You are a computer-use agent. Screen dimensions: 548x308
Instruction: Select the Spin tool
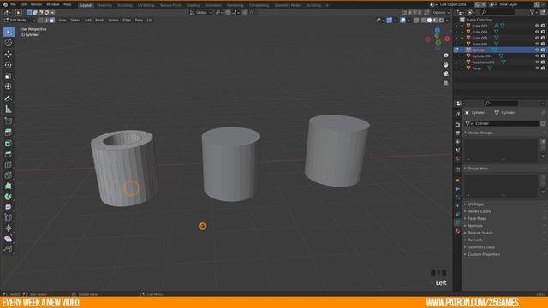click(x=9, y=197)
